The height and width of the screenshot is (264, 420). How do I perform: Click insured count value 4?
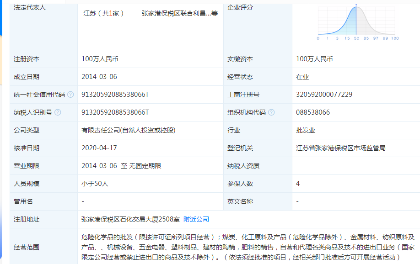(x=298, y=184)
